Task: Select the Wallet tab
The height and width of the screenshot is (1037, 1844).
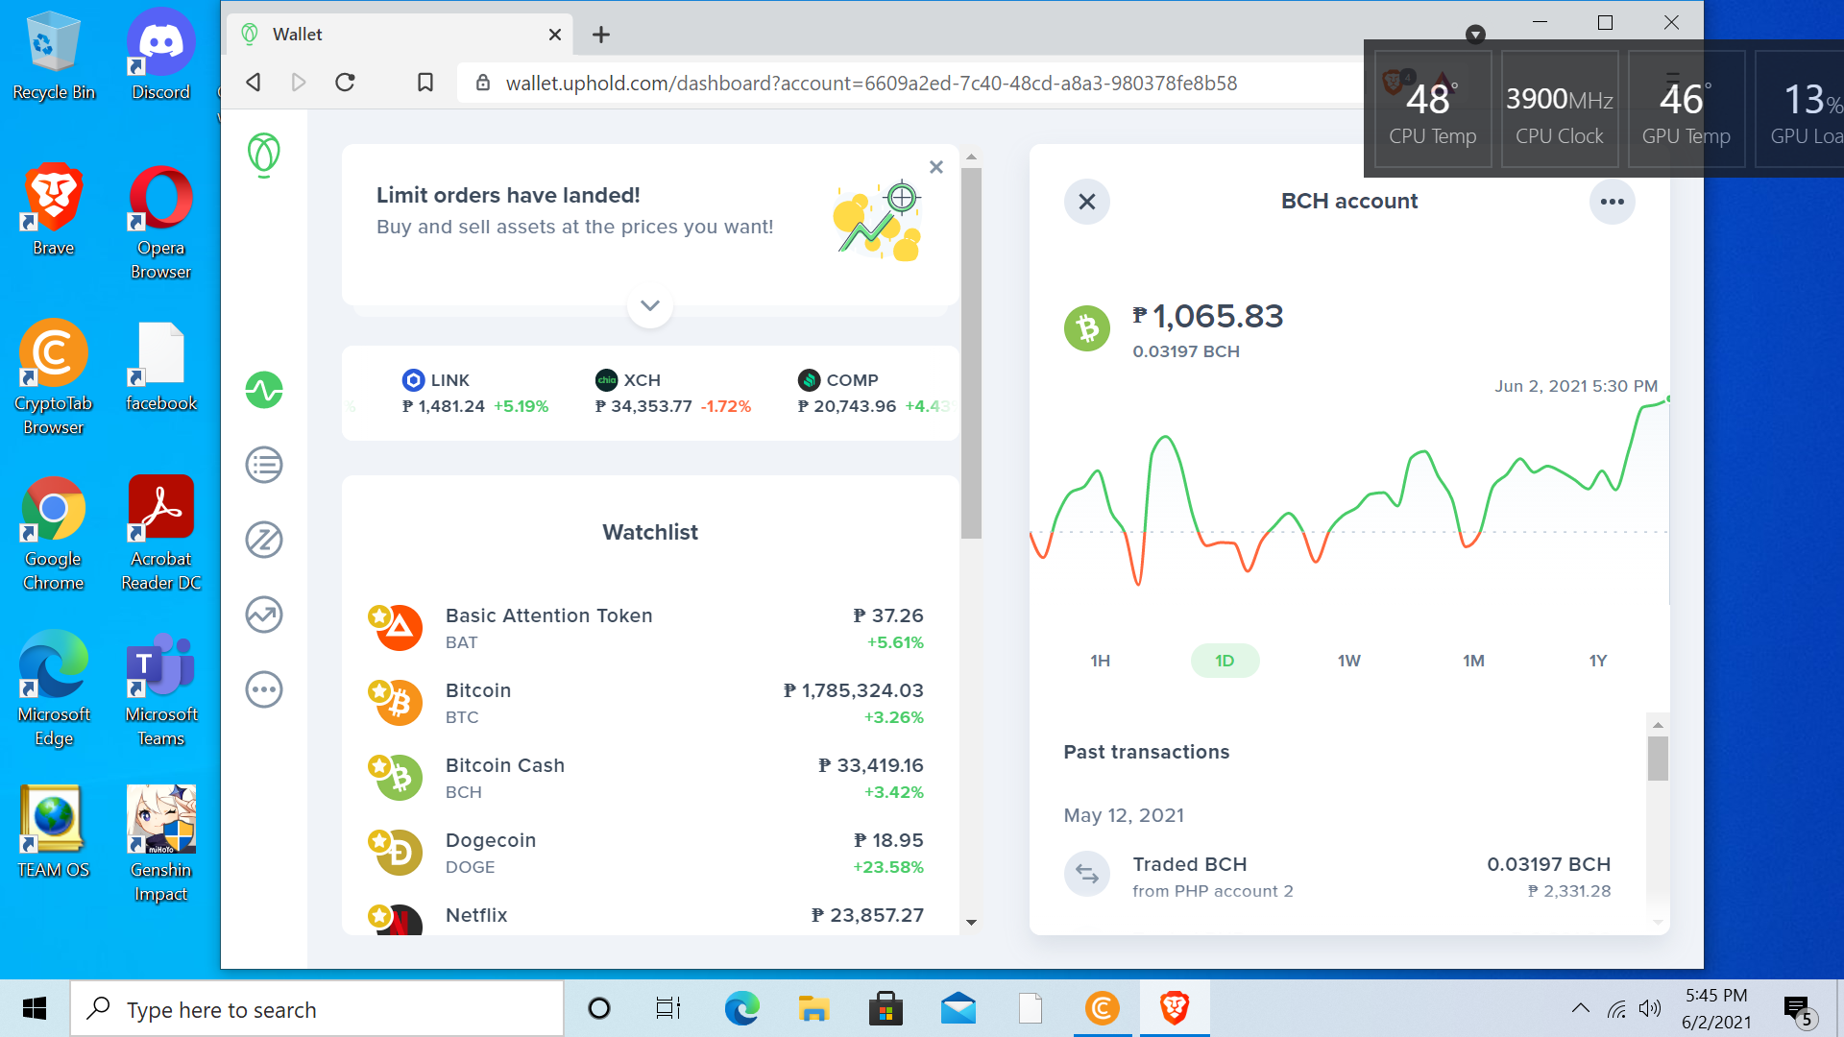Action: pyautogui.click(x=400, y=35)
